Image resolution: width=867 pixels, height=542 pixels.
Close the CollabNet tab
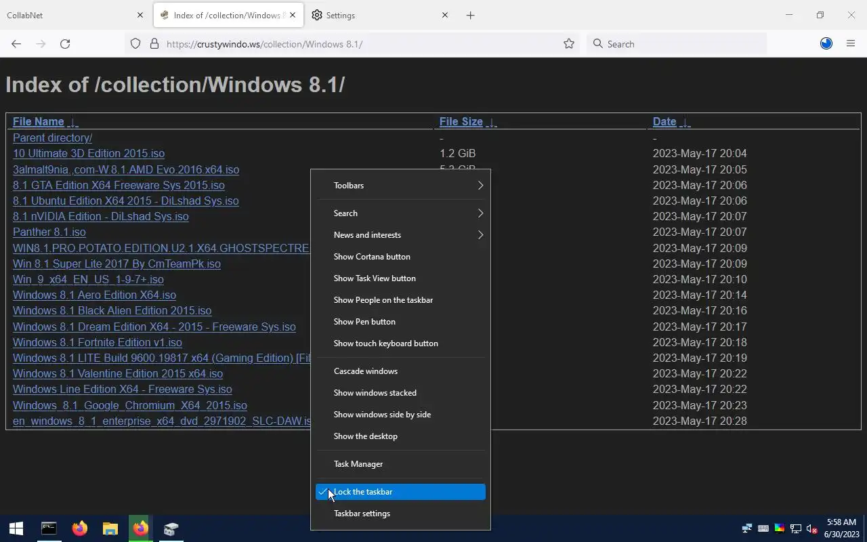click(140, 15)
